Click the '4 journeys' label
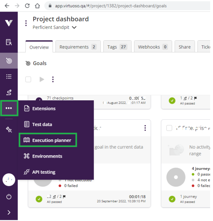The image size is (213, 221). click(x=201, y=168)
